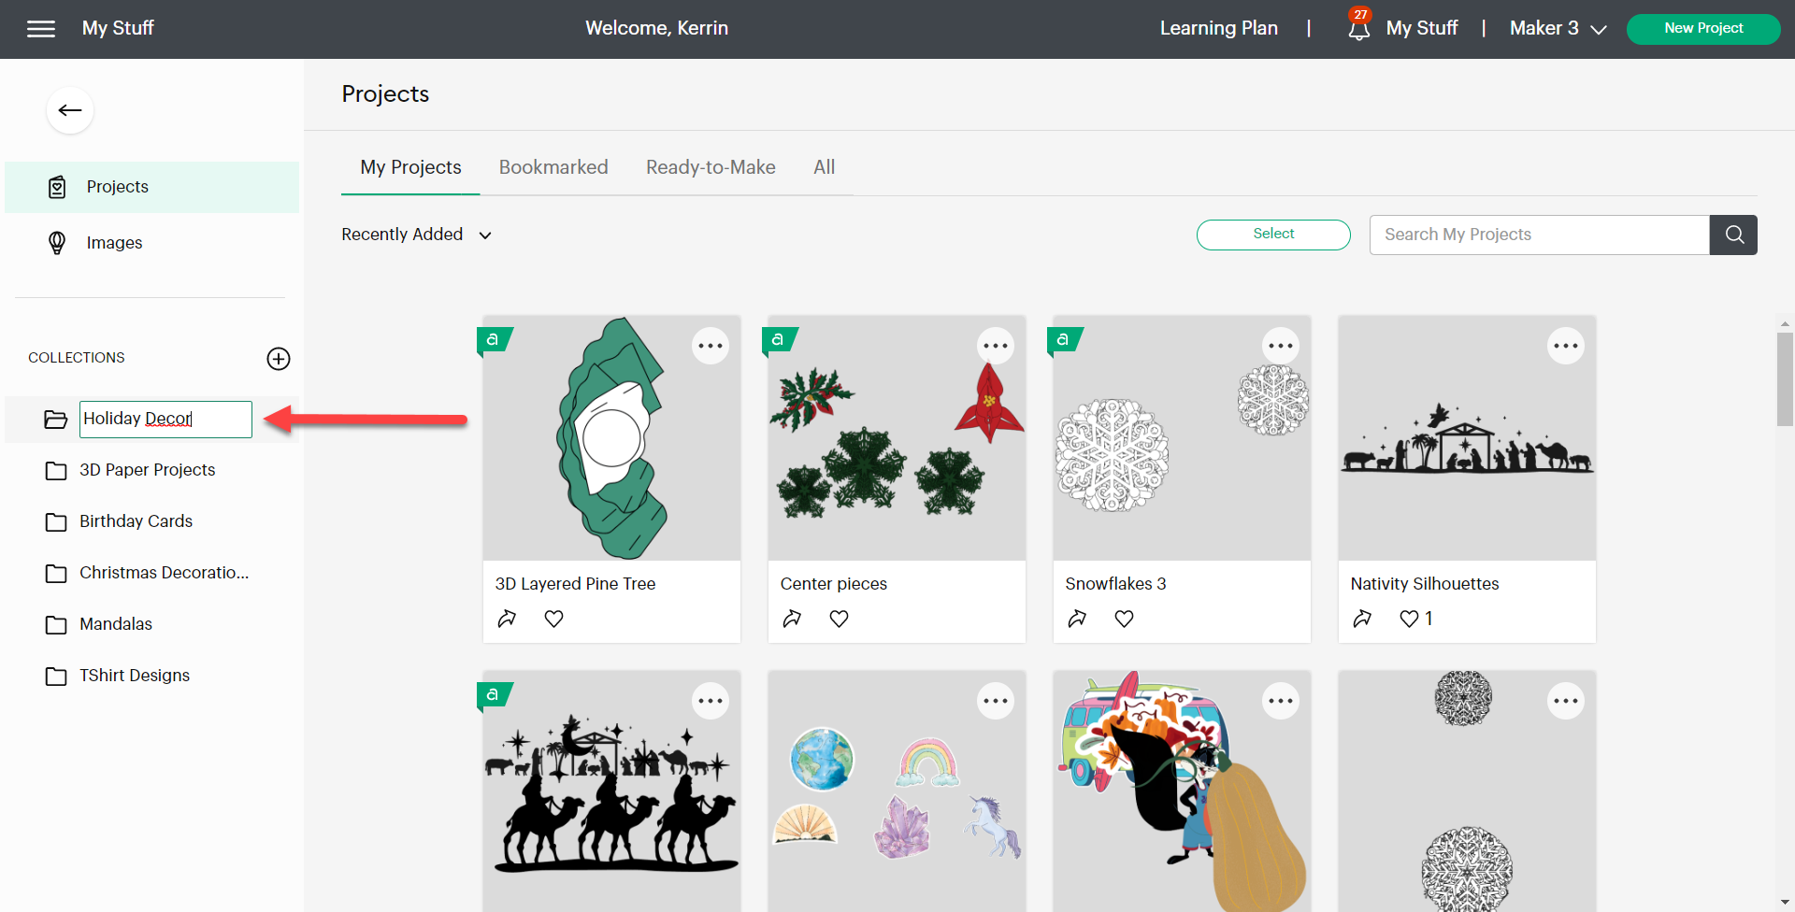This screenshot has width=1795, height=912.
Task: Open the Maker 3 machine dropdown
Action: click(x=1555, y=28)
